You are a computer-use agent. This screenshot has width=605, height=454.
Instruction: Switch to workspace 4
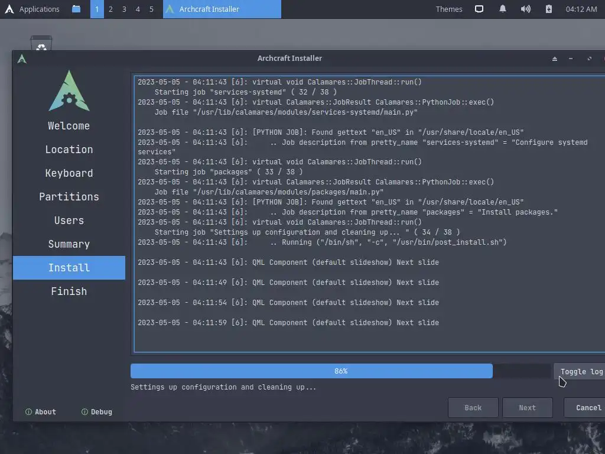(x=138, y=9)
